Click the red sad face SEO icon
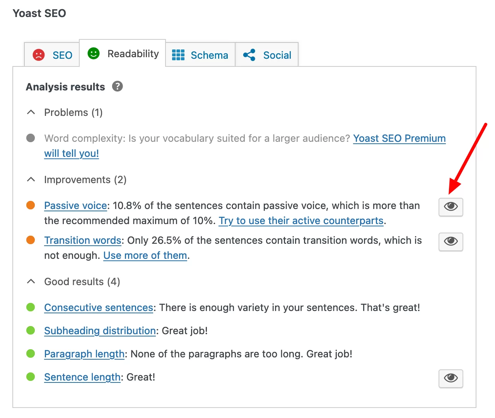 [x=39, y=55]
